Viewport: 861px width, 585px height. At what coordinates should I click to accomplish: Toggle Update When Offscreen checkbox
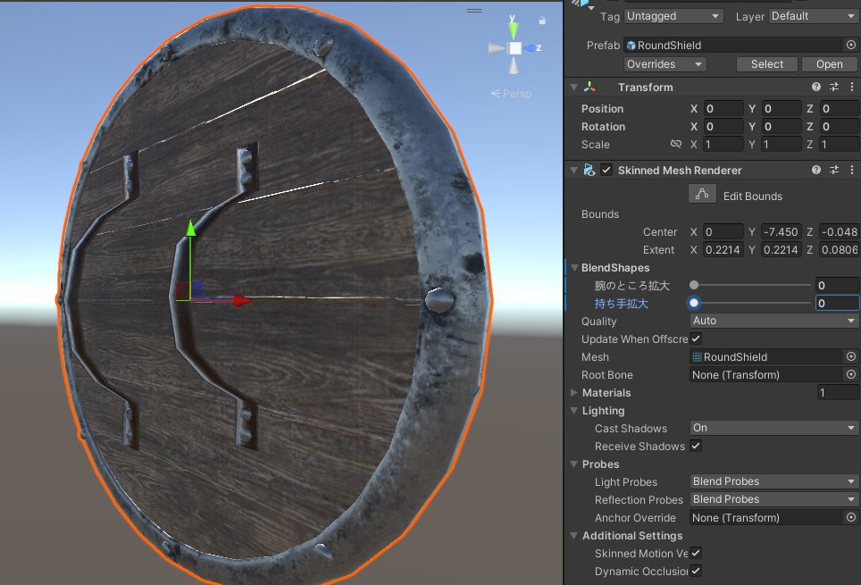[696, 338]
